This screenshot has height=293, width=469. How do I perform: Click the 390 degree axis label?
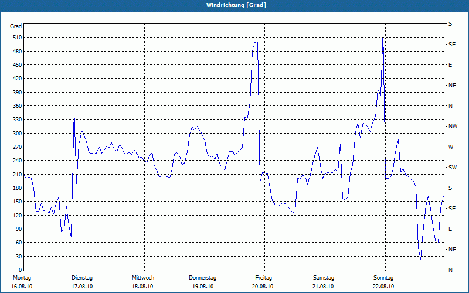point(18,93)
